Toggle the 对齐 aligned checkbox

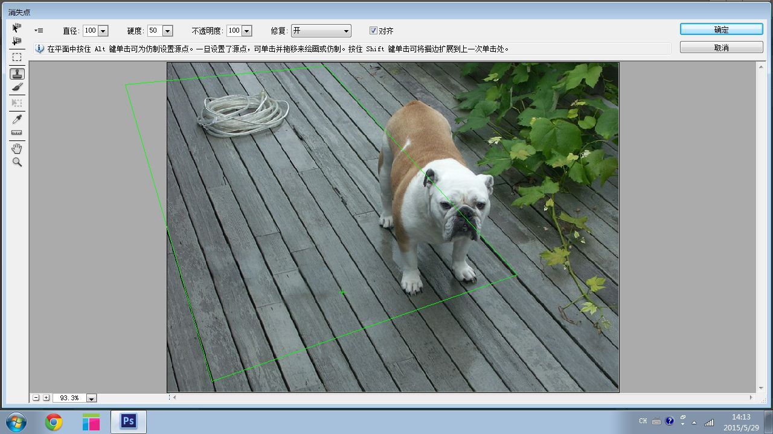coord(373,30)
